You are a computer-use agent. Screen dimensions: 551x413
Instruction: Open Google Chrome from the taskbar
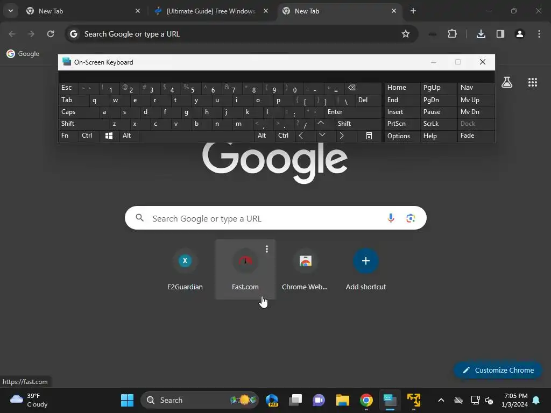tap(366, 400)
